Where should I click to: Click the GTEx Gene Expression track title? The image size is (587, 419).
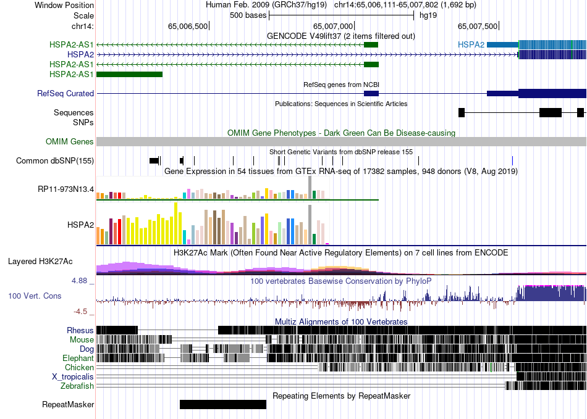tap(341, 171)
